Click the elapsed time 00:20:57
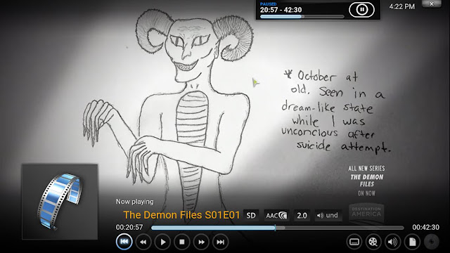The image size is (450, 253). [x=129, y=227]
